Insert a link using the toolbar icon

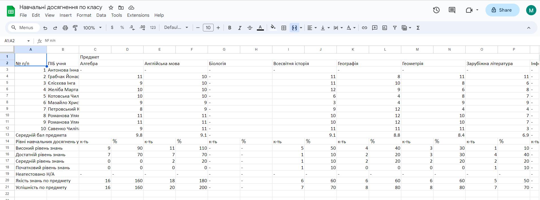coord(365,28)
